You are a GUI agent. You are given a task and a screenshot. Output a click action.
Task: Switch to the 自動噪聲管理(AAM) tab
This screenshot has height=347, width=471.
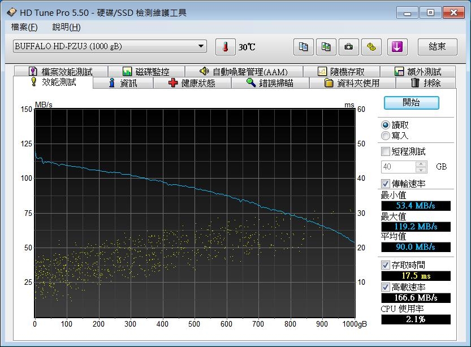click(244, 71)
